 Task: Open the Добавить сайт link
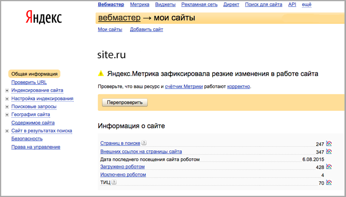tap(147, 29)
